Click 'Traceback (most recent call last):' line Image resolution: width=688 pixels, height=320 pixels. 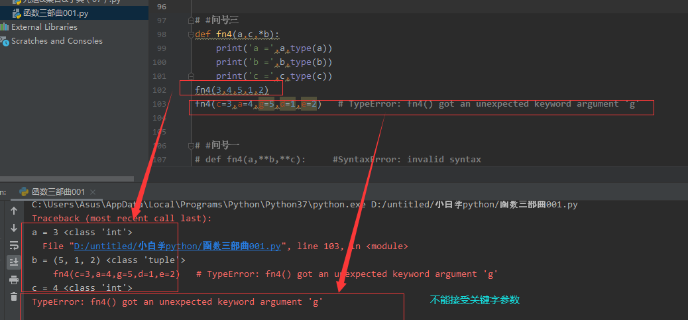tap(121, 218)
